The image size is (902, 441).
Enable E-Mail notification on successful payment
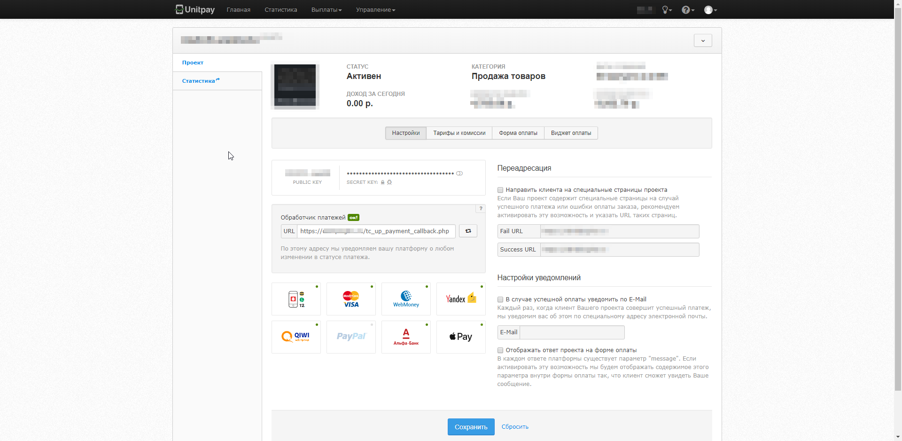click(x=500, y=299)
